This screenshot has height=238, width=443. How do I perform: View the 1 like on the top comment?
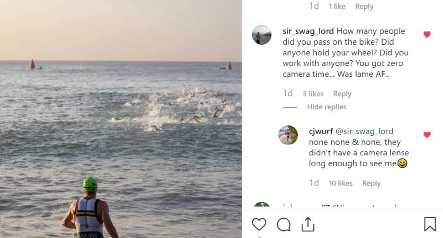pos(337,7)
